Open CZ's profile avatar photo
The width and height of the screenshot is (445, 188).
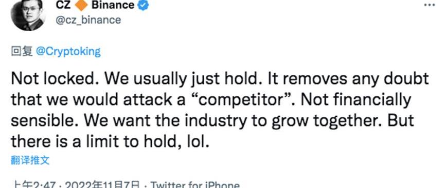tap(28, 15)
